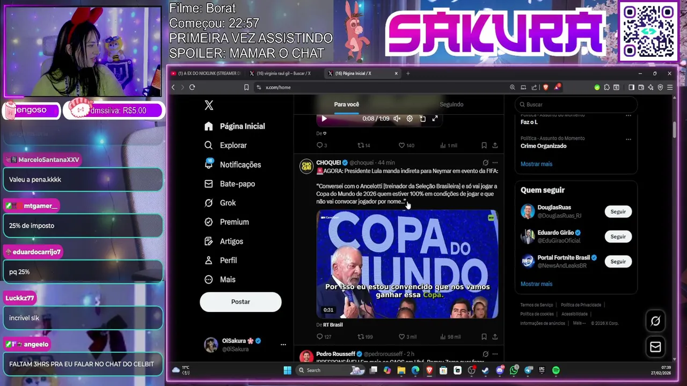
Task: Open Spotify from the taskbar
Action: coord(556,370)
